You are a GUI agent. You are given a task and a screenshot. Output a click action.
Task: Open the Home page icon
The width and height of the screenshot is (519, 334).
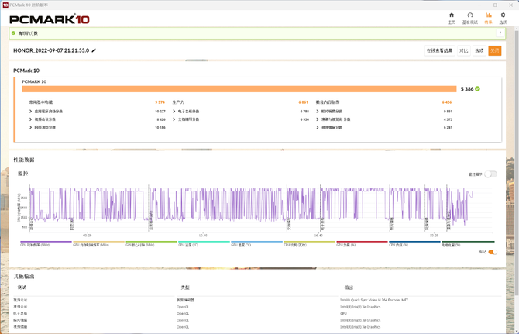pos(452,17)
